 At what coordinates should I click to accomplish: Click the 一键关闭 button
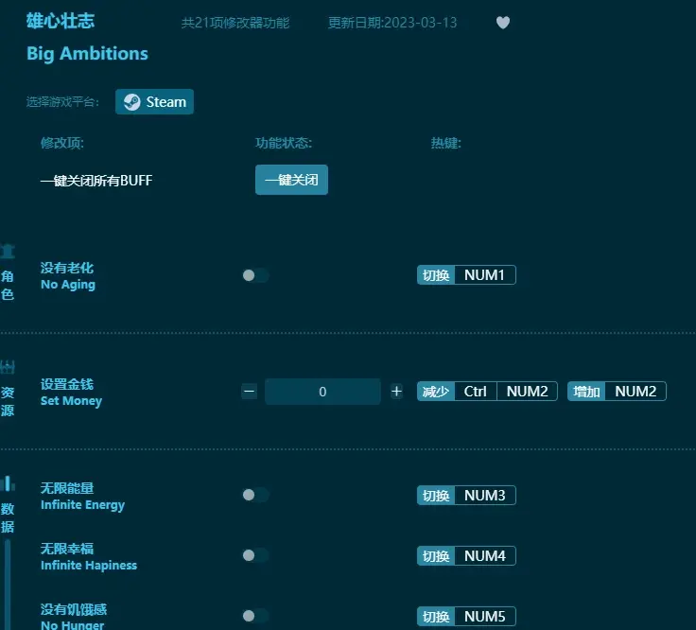tap(291, 180)
